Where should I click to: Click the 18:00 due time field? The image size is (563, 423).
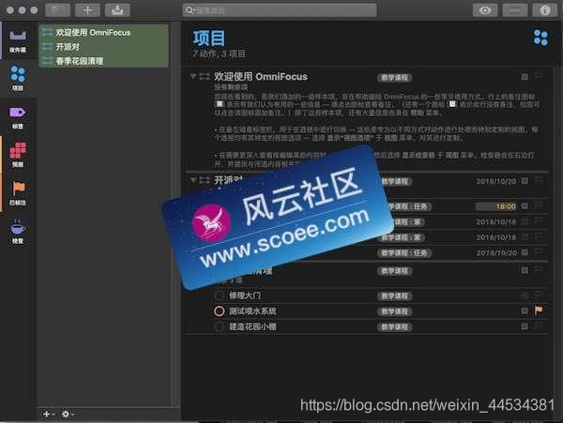(496, 206)
